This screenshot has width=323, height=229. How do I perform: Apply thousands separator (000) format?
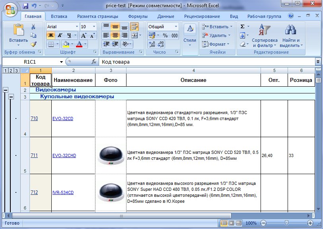(175, 35)
